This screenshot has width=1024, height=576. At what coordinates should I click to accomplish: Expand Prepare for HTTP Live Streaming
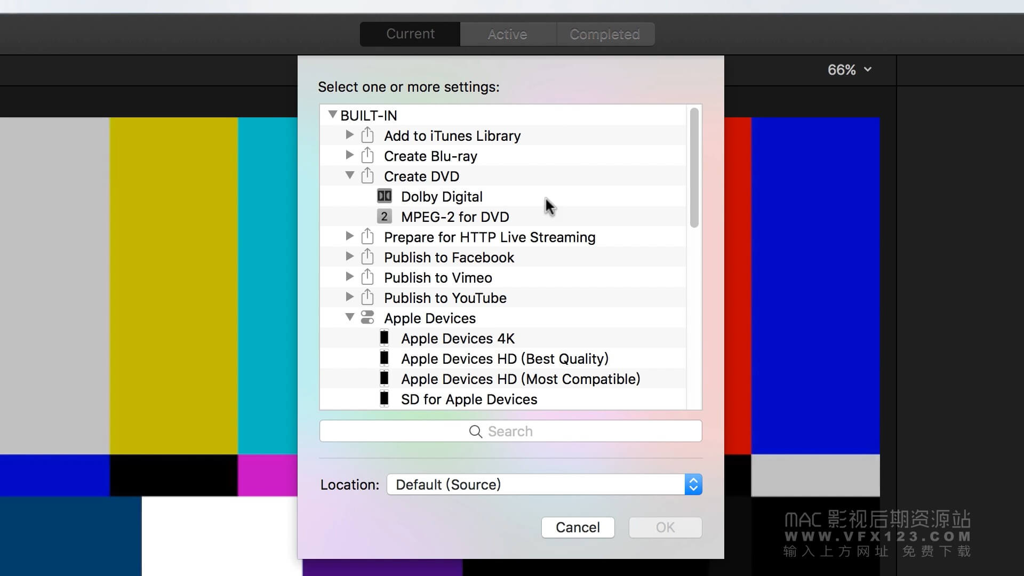349,236
